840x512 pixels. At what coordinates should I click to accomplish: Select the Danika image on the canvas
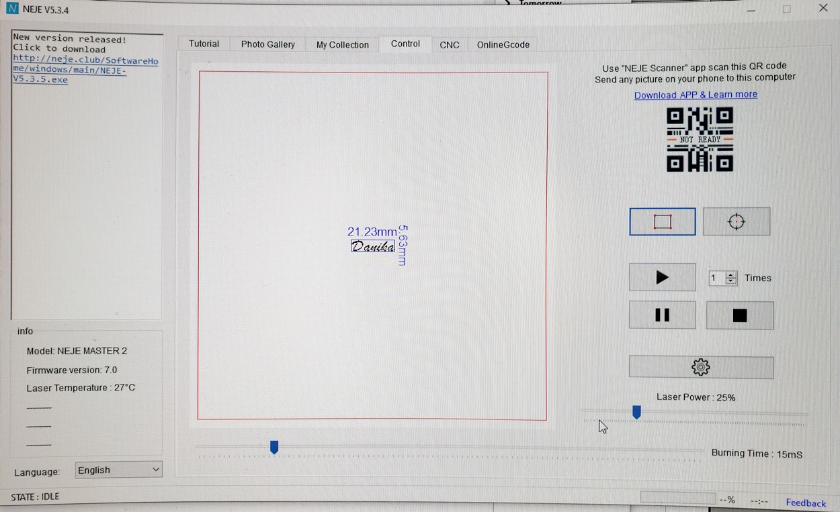click(373, 246)
